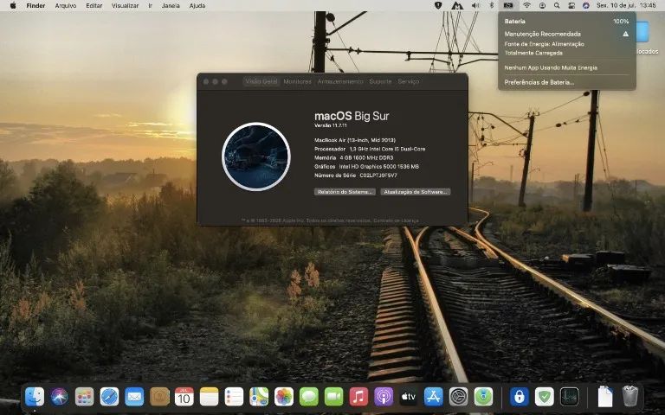
Task: Click the macOS Big Sur circular image
Action: (x=256, y=156)
